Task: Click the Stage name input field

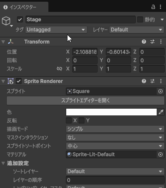Action: [x=81, y=20]
